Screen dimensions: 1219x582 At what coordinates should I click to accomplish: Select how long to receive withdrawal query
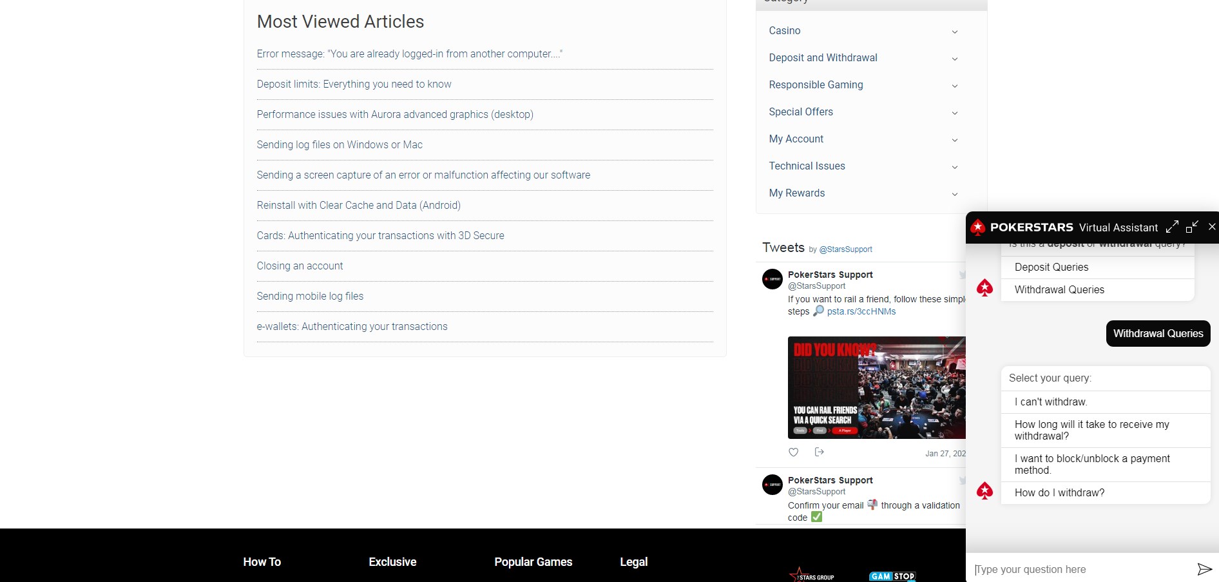(1106, 431)
